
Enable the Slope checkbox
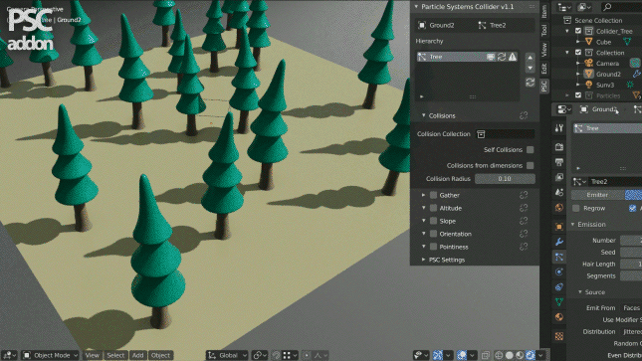[433, 221]
